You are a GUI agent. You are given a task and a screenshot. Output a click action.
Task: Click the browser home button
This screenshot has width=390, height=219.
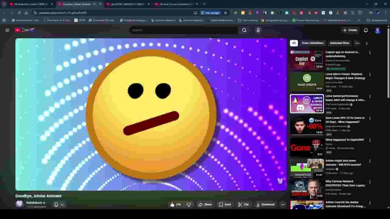[x=26, y=13]
